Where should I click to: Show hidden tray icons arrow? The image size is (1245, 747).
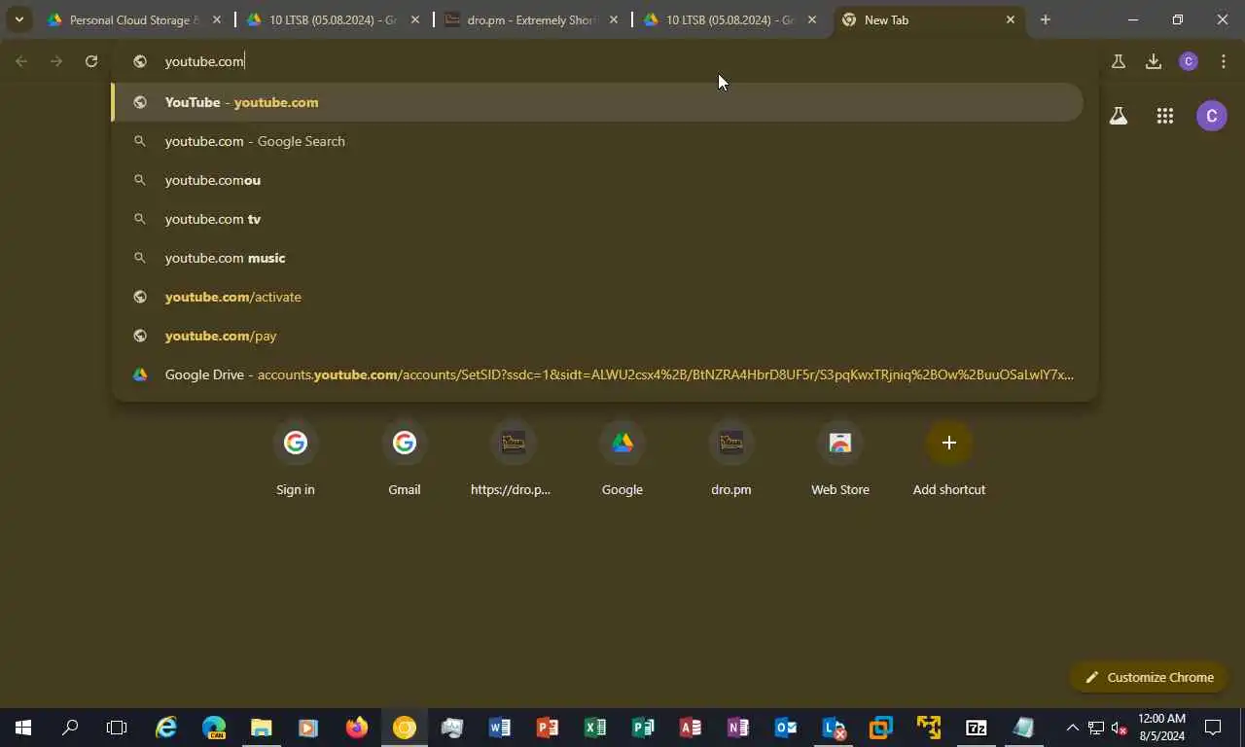point(1072,728)
